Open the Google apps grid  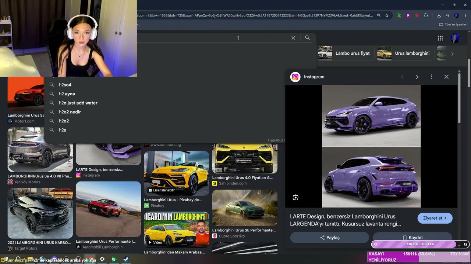(x=440, y=38)
